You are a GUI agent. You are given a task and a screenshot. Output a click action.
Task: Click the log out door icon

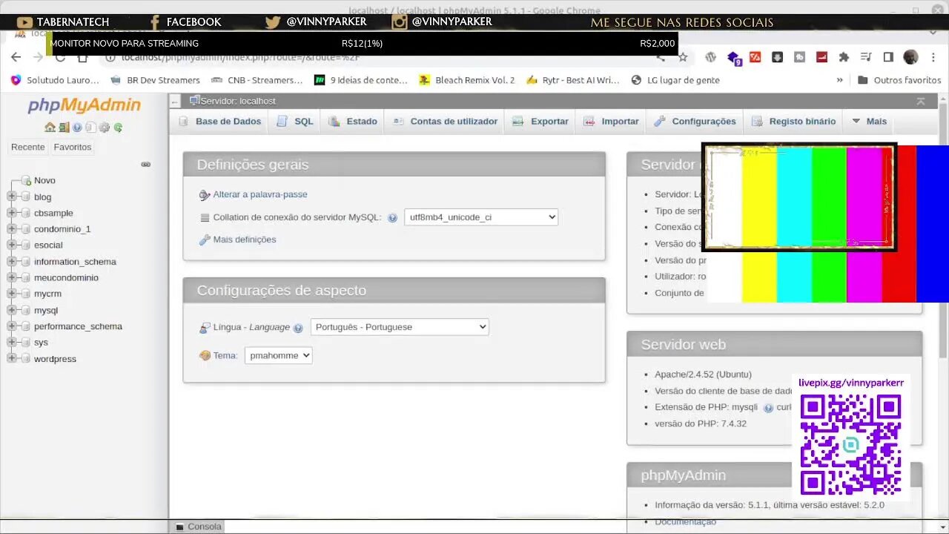(65, 128)
